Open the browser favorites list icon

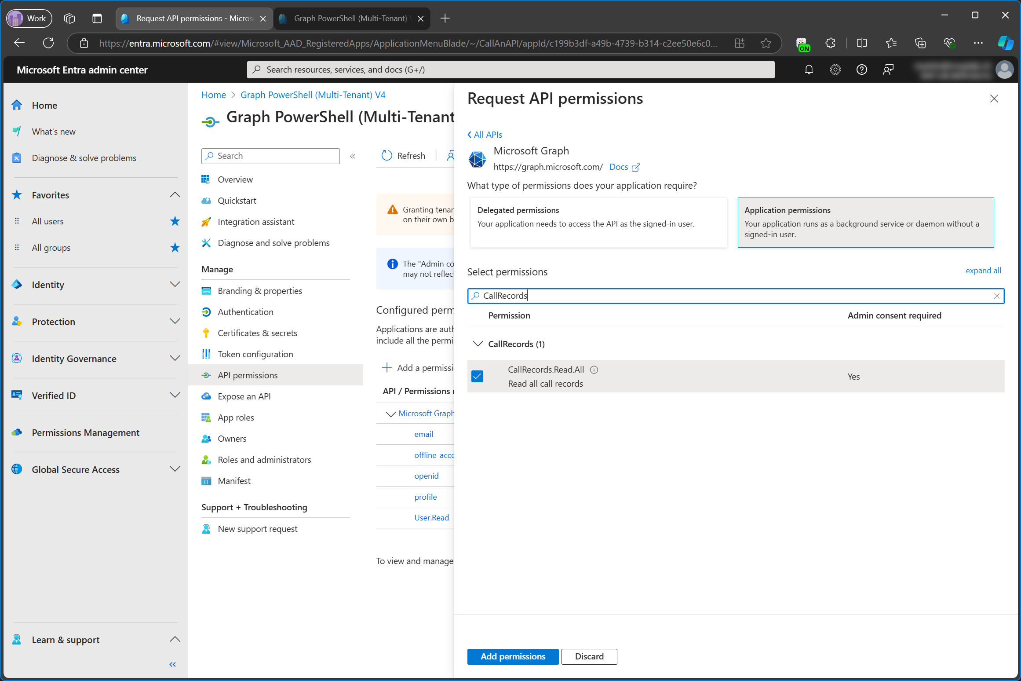point(891,43)
